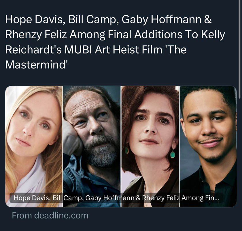
Task: Open the headline text about 'The Mastermind'
Action: pos(115,42)
